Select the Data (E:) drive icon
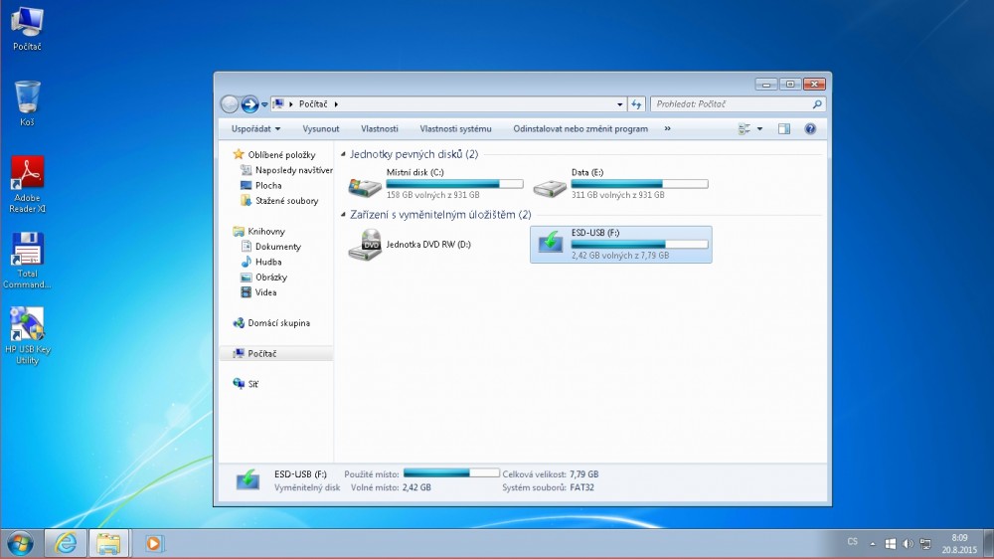This screenshot has height=559, width=994. point(550,184)
